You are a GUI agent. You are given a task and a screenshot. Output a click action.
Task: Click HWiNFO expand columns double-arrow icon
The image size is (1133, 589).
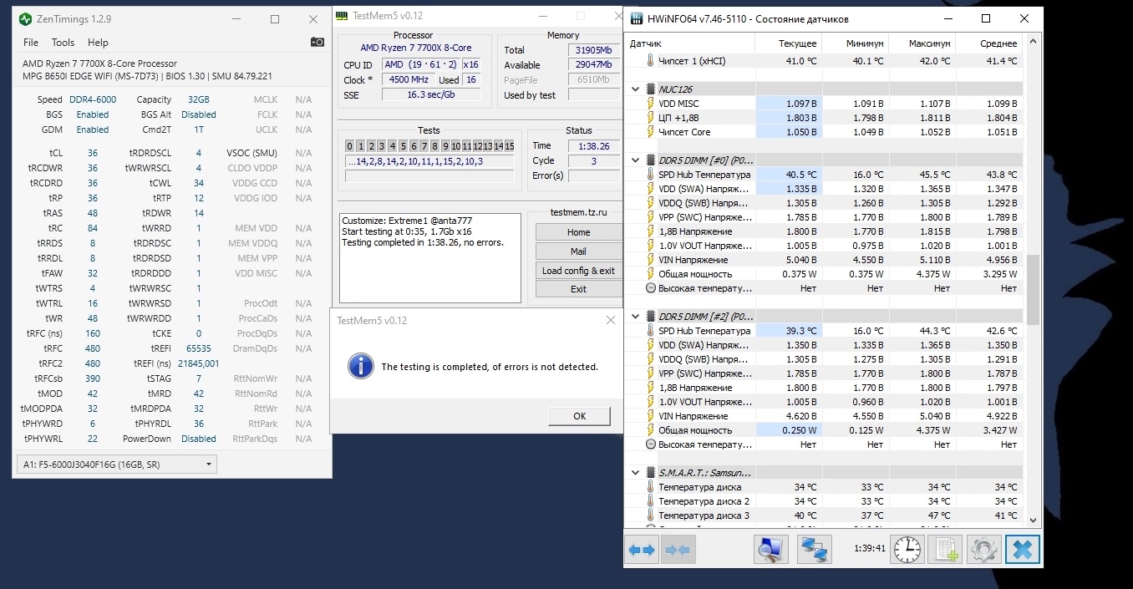643,550
